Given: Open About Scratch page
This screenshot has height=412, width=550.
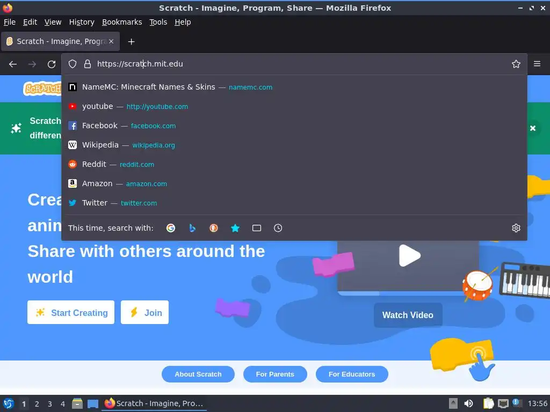Looking at the screenshot, I should point(198,374).
